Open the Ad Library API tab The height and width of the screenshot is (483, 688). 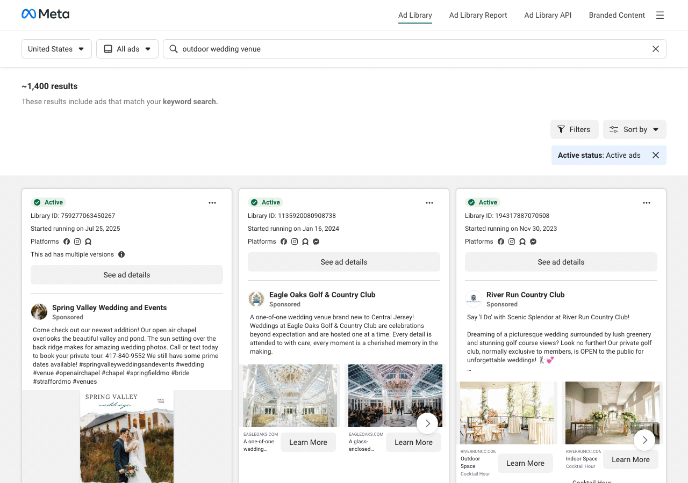[548, 15]
